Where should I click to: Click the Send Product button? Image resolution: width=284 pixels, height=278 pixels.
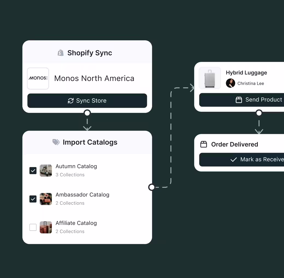coord(242,100)
